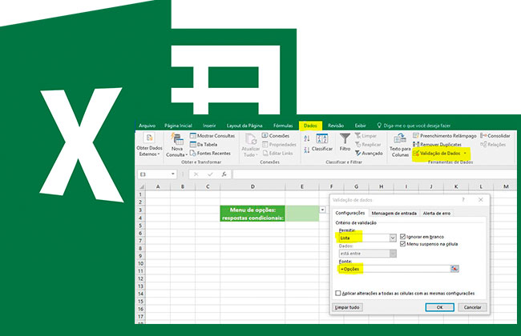
Task: Click the formula bar input area
Action: (374, 174)
